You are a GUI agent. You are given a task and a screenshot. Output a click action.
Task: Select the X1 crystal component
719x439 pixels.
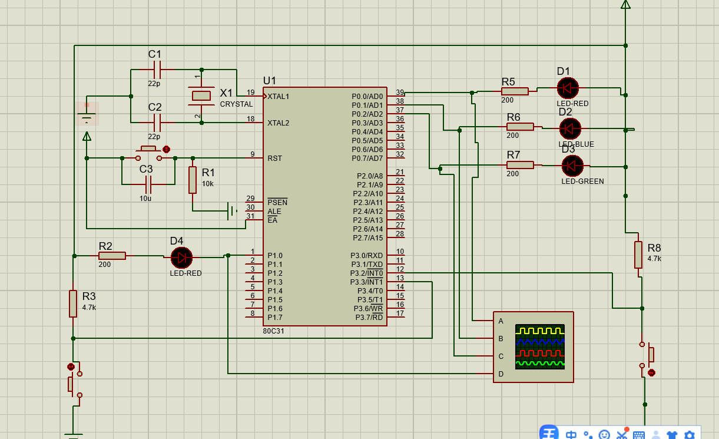[201, 95]
